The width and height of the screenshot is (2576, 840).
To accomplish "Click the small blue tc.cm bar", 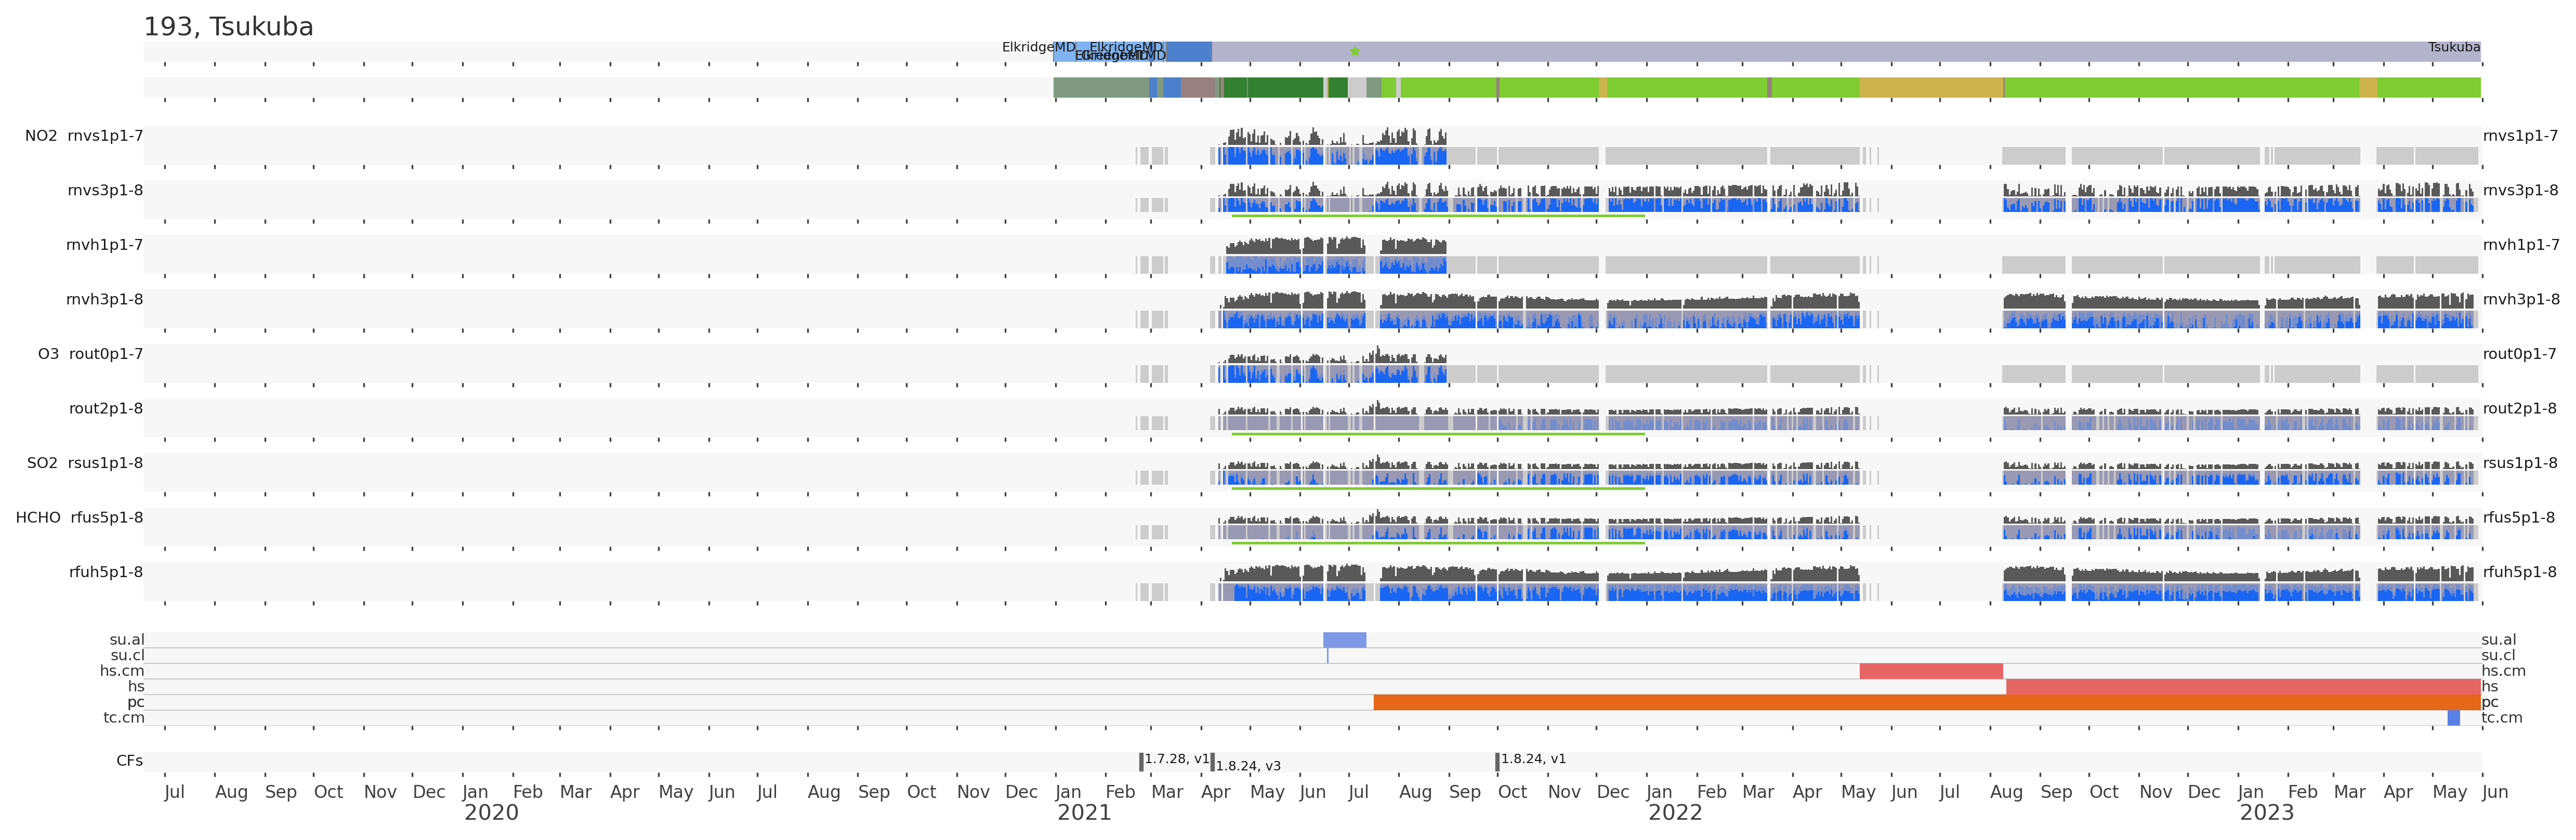I will [x=2453, y=718].
